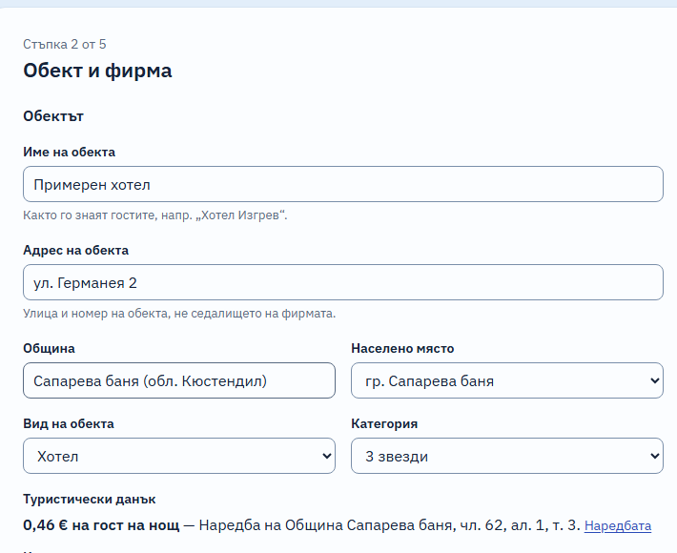Click the Вид на обекта label

pos(69,424)
